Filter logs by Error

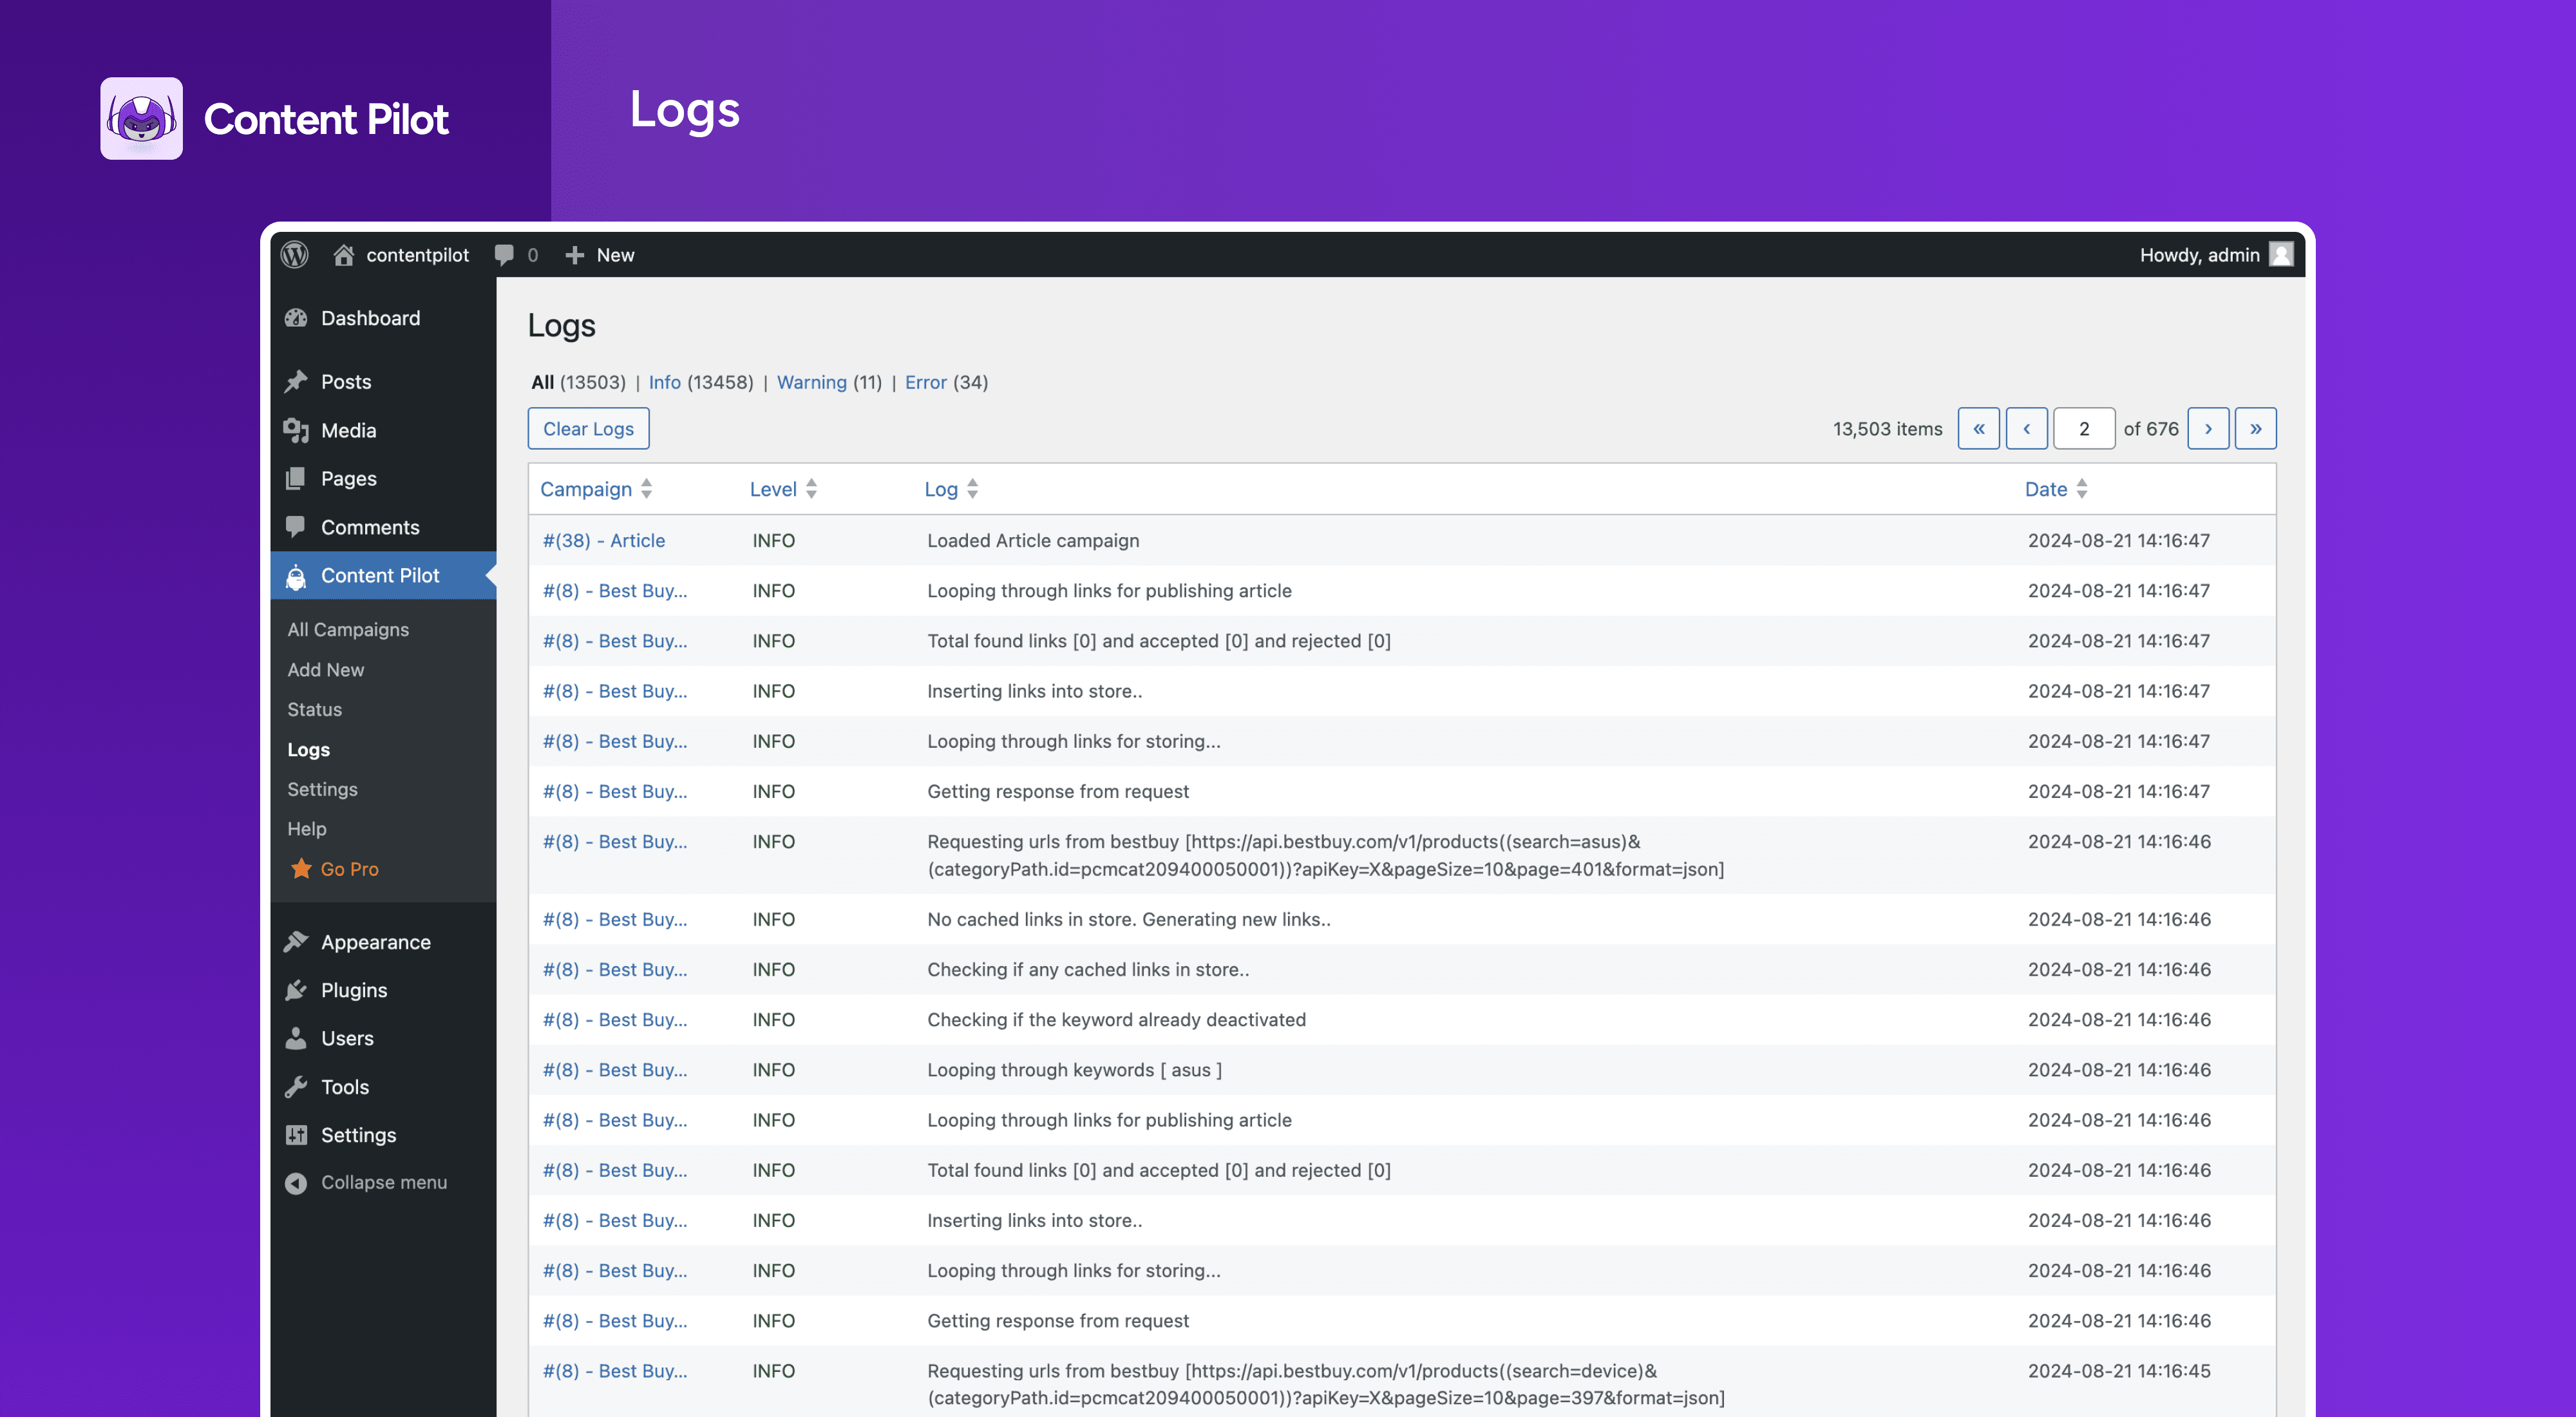coord(925,382)
